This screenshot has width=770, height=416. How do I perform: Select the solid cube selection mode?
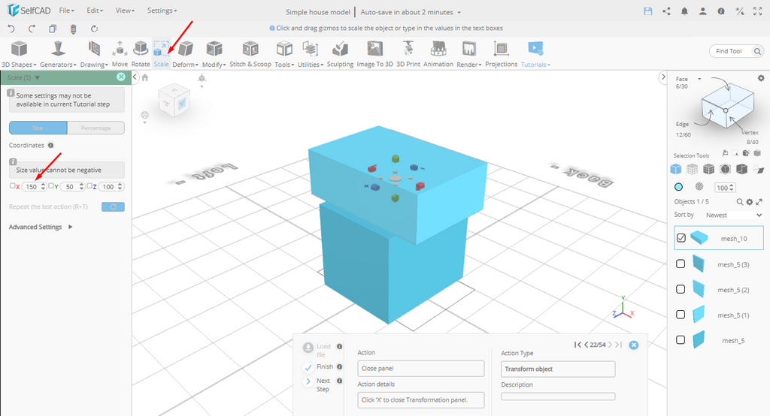click(x=676, y=169)
